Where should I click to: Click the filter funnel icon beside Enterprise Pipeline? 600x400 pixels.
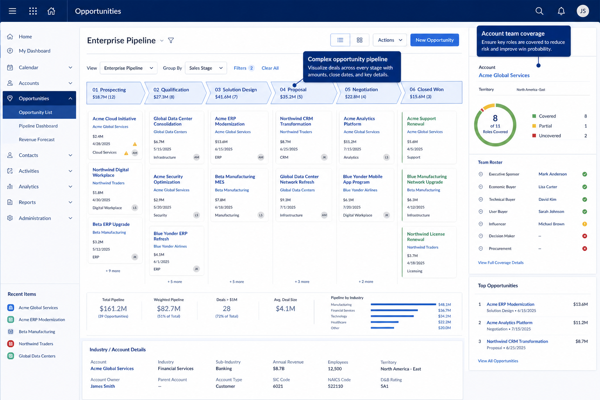click(x=171, y=40)
